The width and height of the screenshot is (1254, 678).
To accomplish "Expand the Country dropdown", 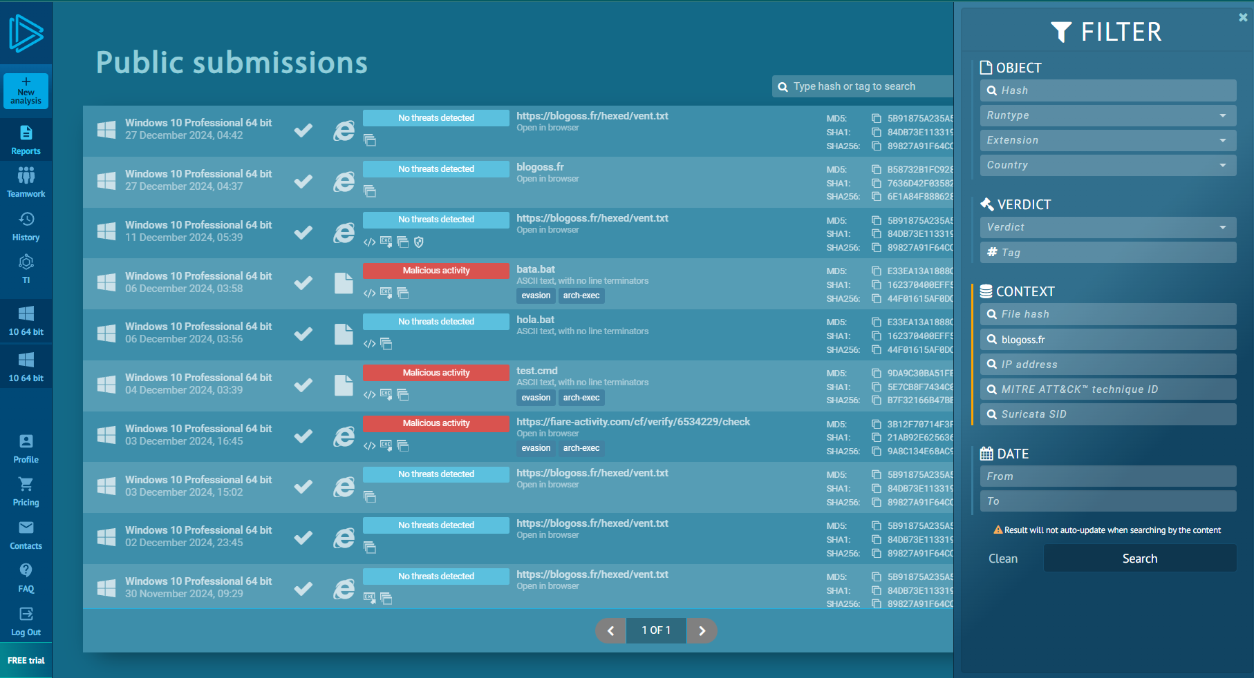I will click(x=1108, y=165).
